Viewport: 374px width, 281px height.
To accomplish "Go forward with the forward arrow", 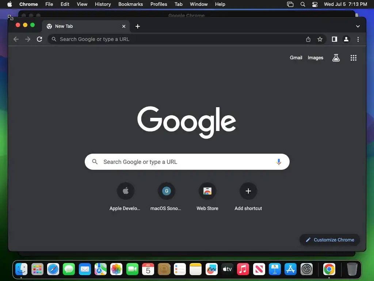I will [x=28, y=39].
